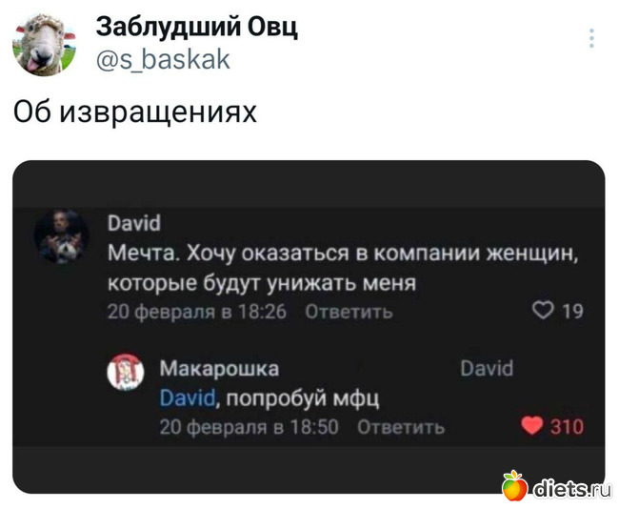619x509 pixels.
Task: Unlike Макарошка's reply via red heart
Action: 531,426
